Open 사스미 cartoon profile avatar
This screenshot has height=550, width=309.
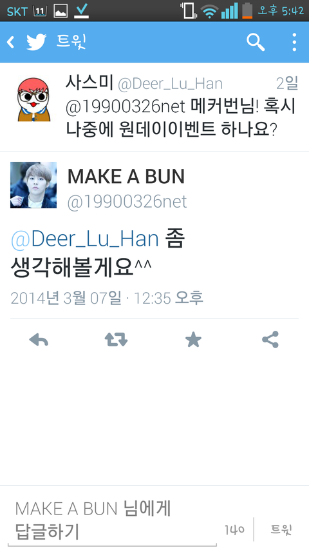pos(33,99)
